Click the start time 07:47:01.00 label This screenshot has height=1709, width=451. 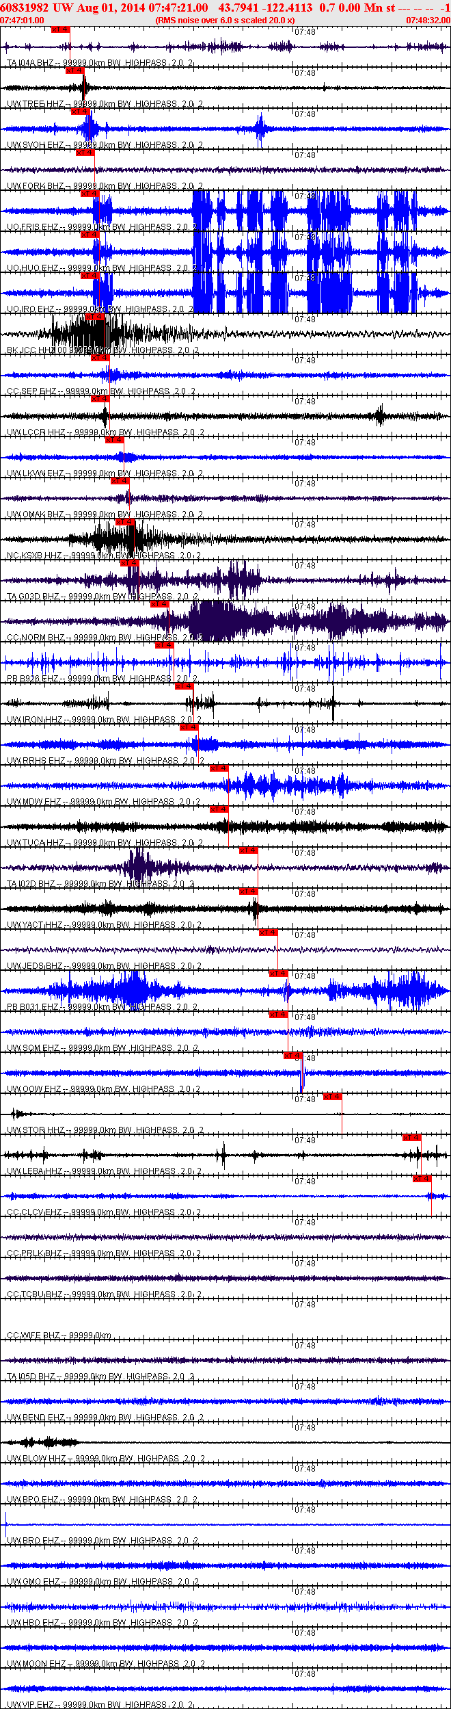click(x=22, y=21)
